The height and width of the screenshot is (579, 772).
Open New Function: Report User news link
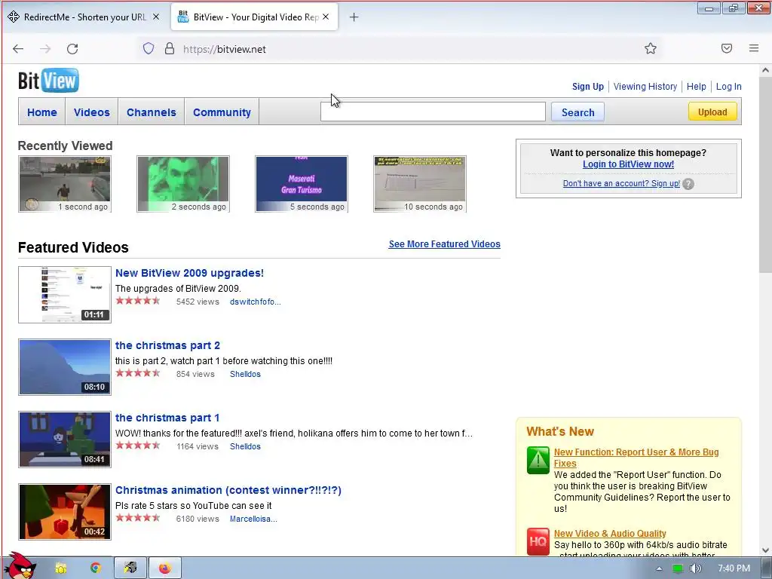click(x=636, y=458)
